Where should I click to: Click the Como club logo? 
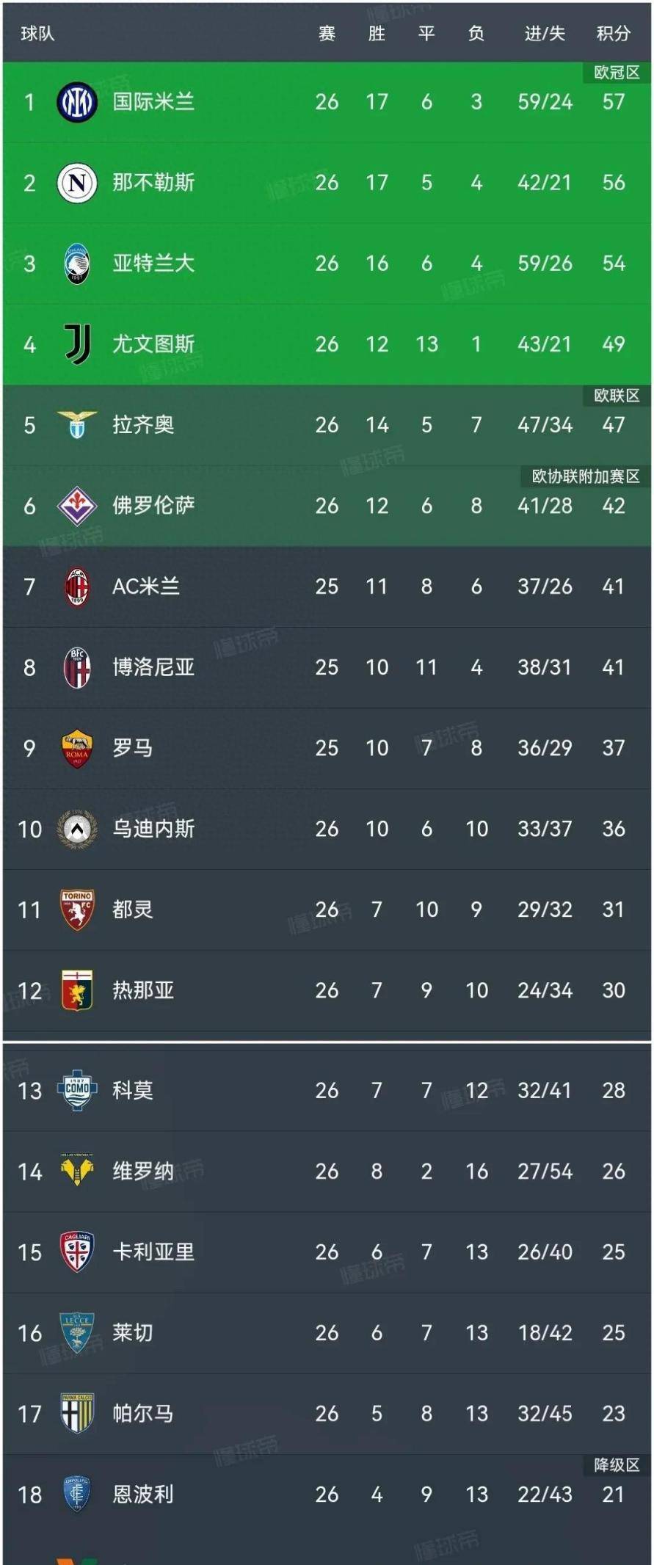tap(77, 1090)
